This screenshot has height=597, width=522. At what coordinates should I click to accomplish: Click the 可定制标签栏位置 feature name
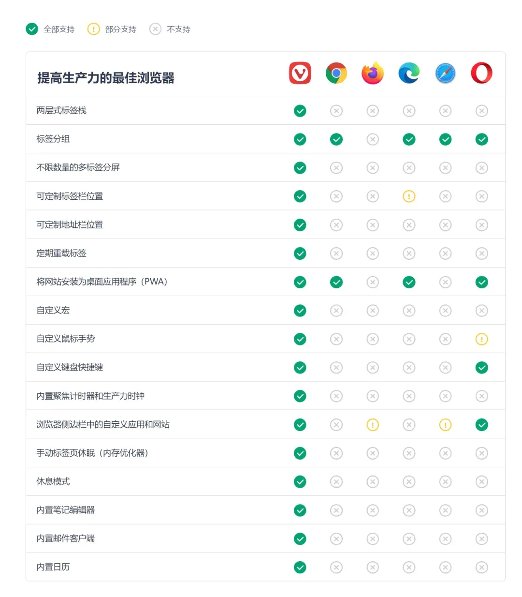tap(70, 196)
